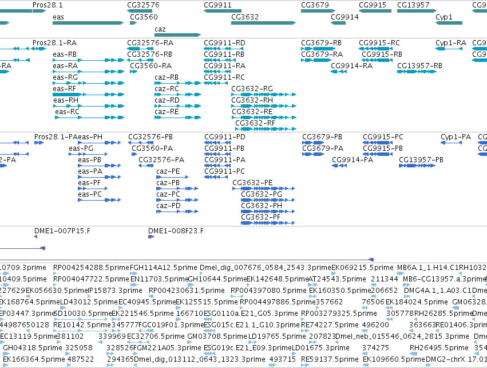Open the CG9911-RD transcript label
Image resolution: width=487 pixels, height=368 pixels.
coord(224,43)
